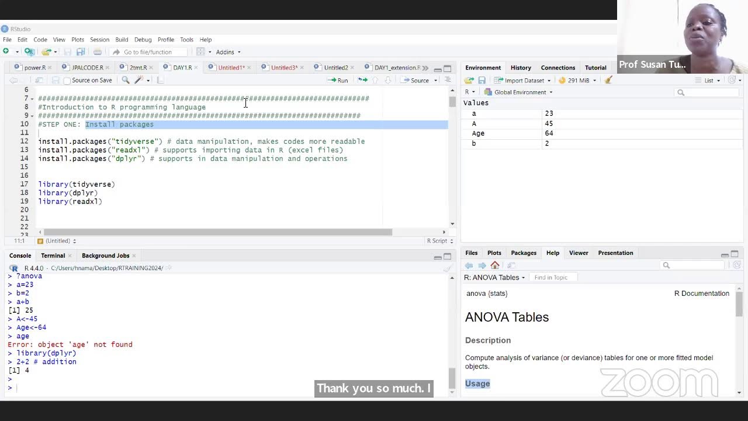Click the Environment search field

point(706,92)
